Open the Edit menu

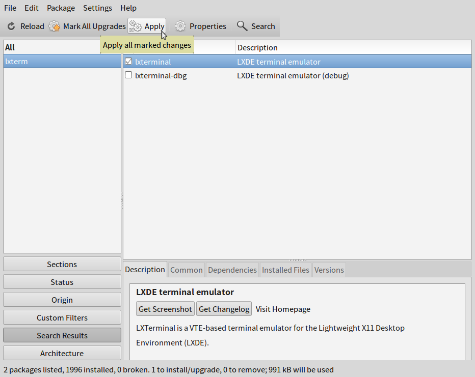pos(32,8)
